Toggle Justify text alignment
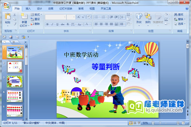Image resolution: width=191 pixels, height=127 pixels. coord(111,24)
